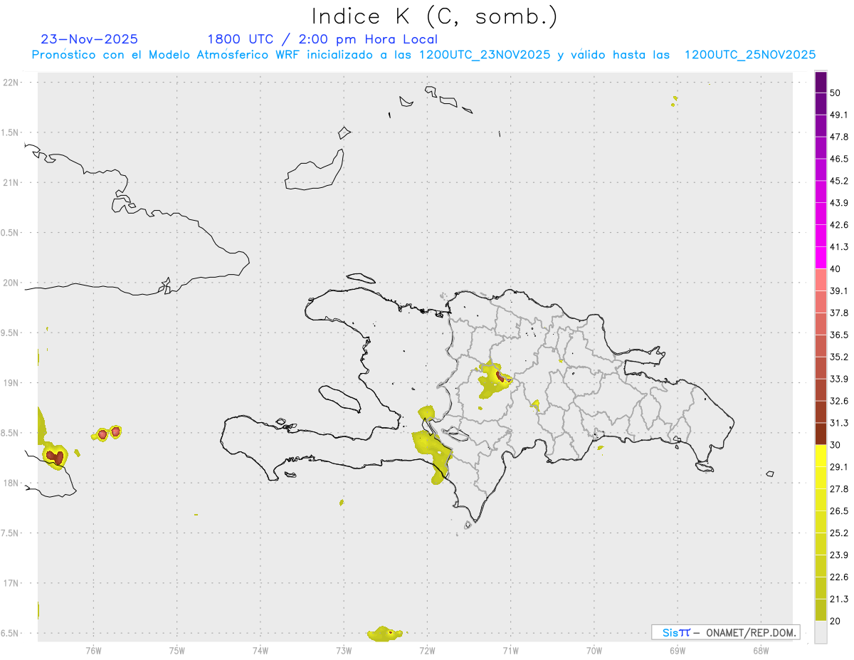Click the colorbar label "30"
Screen dimensions: 854x660
click(835, 445)
